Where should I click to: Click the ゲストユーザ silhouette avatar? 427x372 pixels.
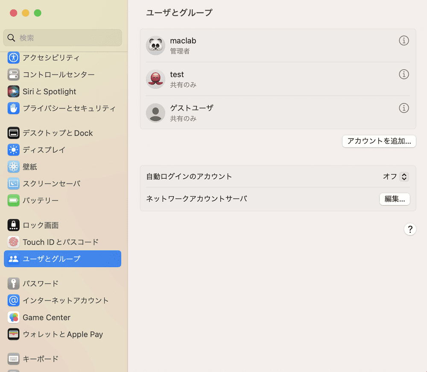point(155,112)
